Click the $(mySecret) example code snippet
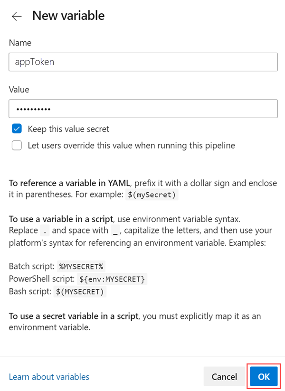Viewport: 285px width, 391px height. [152, 194]
